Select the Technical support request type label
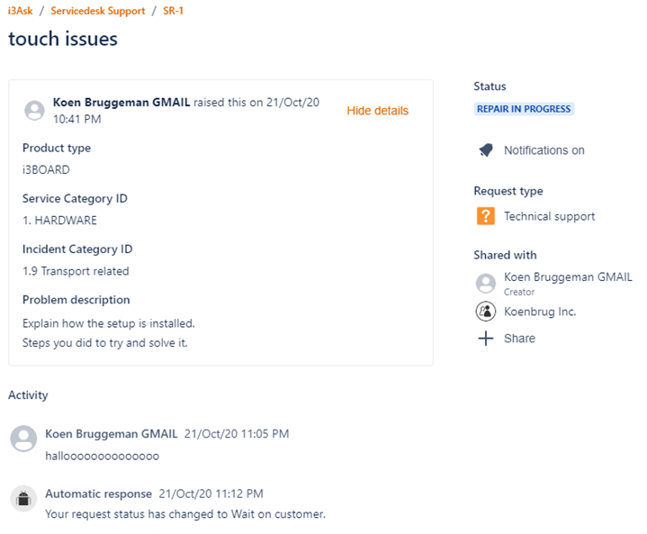This screenshot has width=647, height=534. [x=549, y=216]
